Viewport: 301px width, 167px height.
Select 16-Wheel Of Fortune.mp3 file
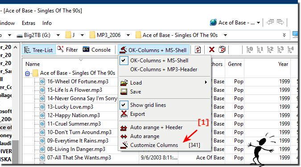point(78,81)
